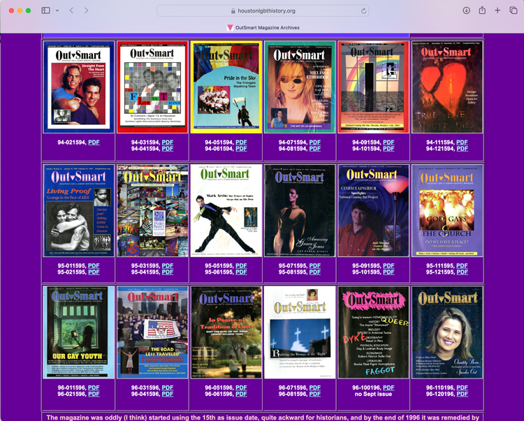The height and width of the screenshot is (421, 524).
Task: Open the PDF link for 96-061596
Action: (x=241, y=394)
